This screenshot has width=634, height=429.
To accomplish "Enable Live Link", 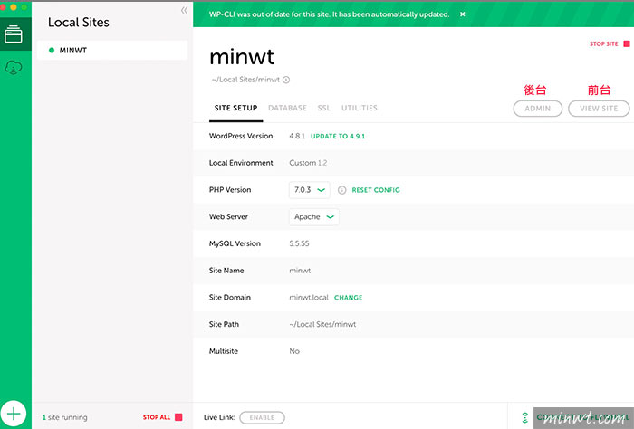I will tap(262, 417).
